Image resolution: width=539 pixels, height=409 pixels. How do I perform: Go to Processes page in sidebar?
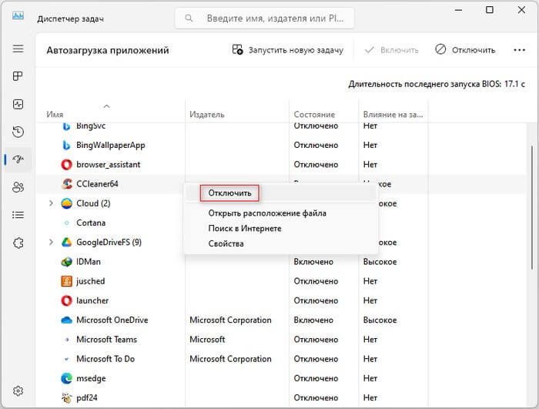point(18,76)
